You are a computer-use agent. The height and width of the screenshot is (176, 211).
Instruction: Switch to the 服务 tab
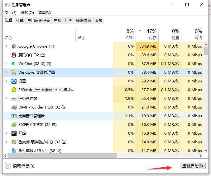[98, 21]
